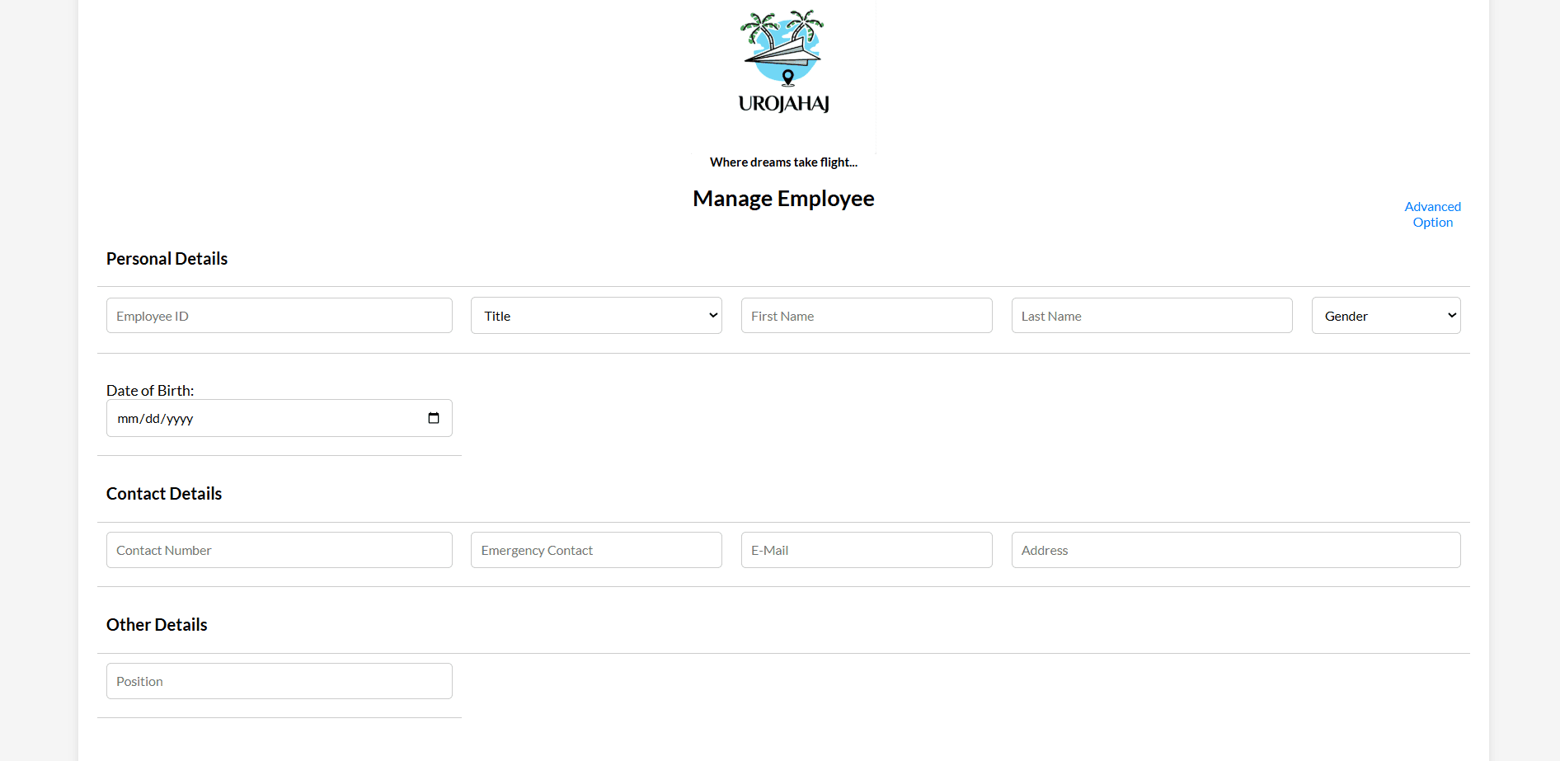Open the Gender dropdown menu

pyautogui.click(x=1385, y=316)
